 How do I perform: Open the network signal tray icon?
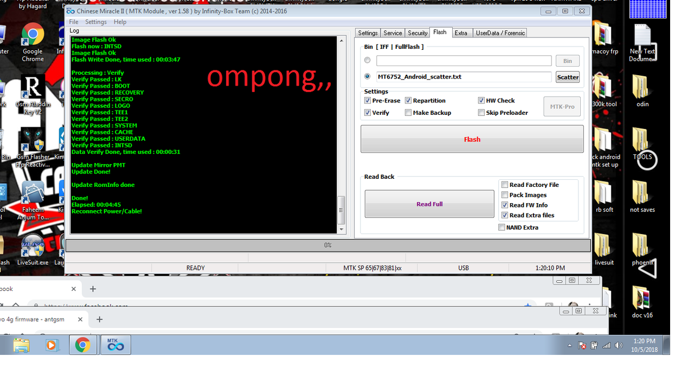(607, 346)
